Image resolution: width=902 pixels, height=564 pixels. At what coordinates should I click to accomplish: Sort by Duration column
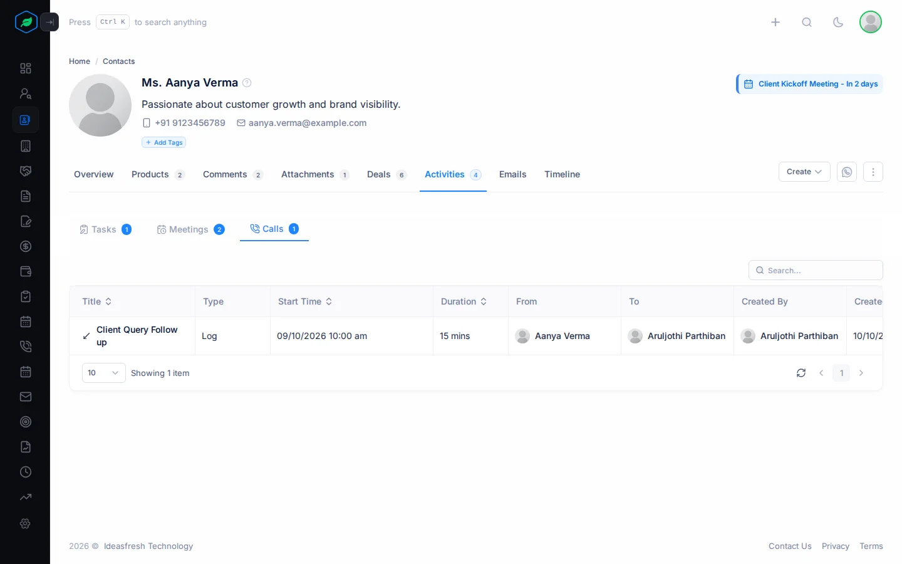coord(464,301)
